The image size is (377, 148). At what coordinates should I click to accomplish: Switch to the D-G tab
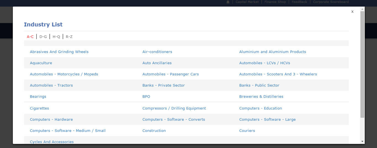(x=43, y=37)
